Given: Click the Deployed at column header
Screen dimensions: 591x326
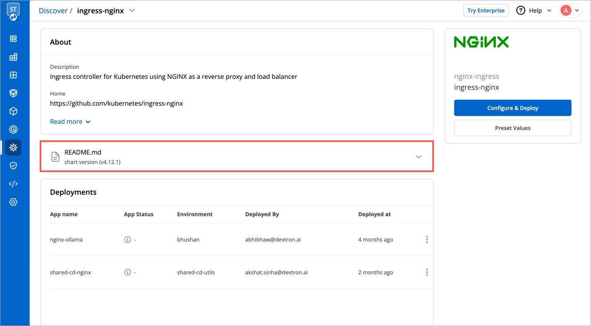Looking at the screenshot, I should [374, 215].
